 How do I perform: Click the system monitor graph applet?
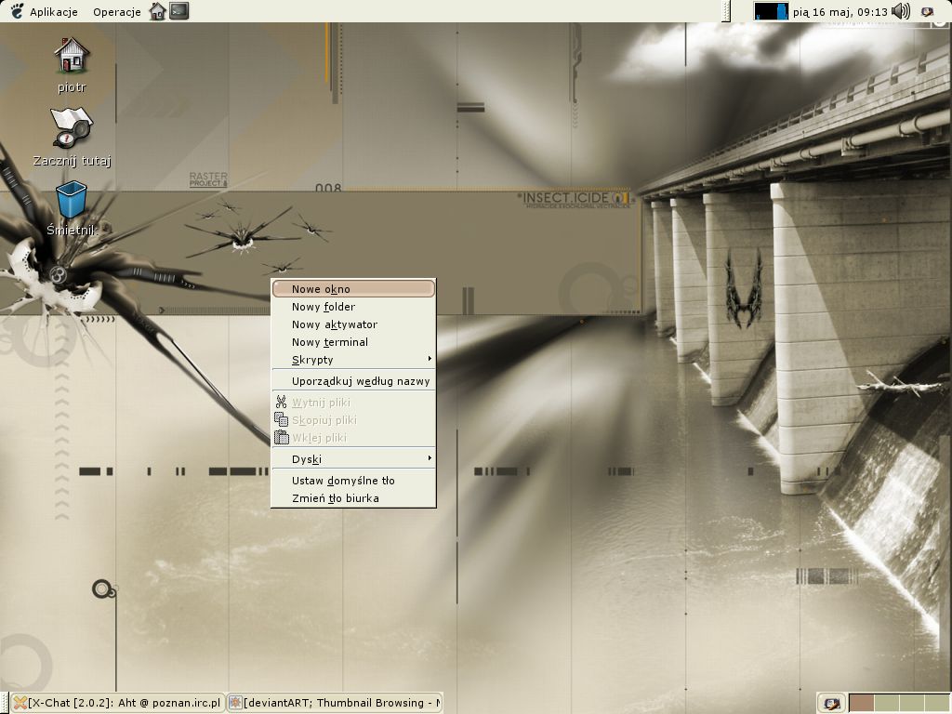tap(771, 11)
